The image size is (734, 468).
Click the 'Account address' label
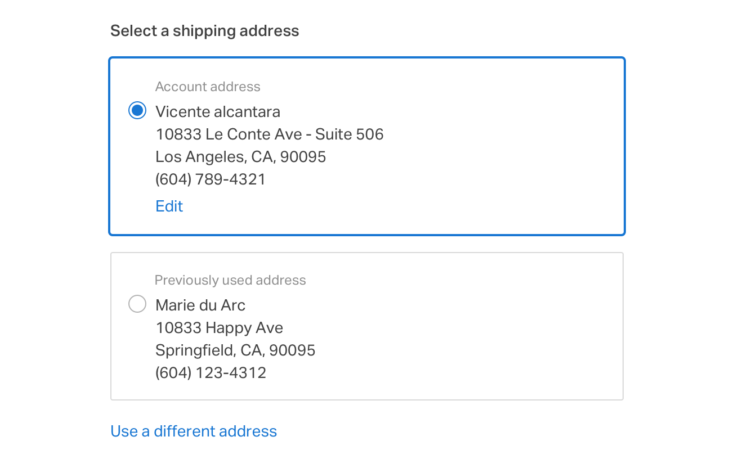coord(208,87)
